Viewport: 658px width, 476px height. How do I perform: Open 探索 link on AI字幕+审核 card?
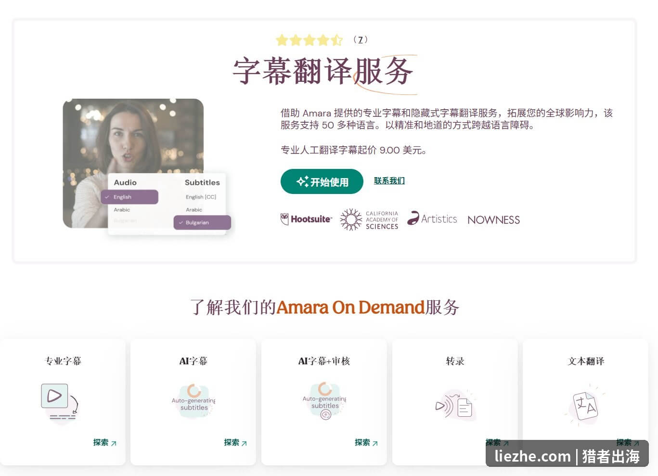[366, 442]
